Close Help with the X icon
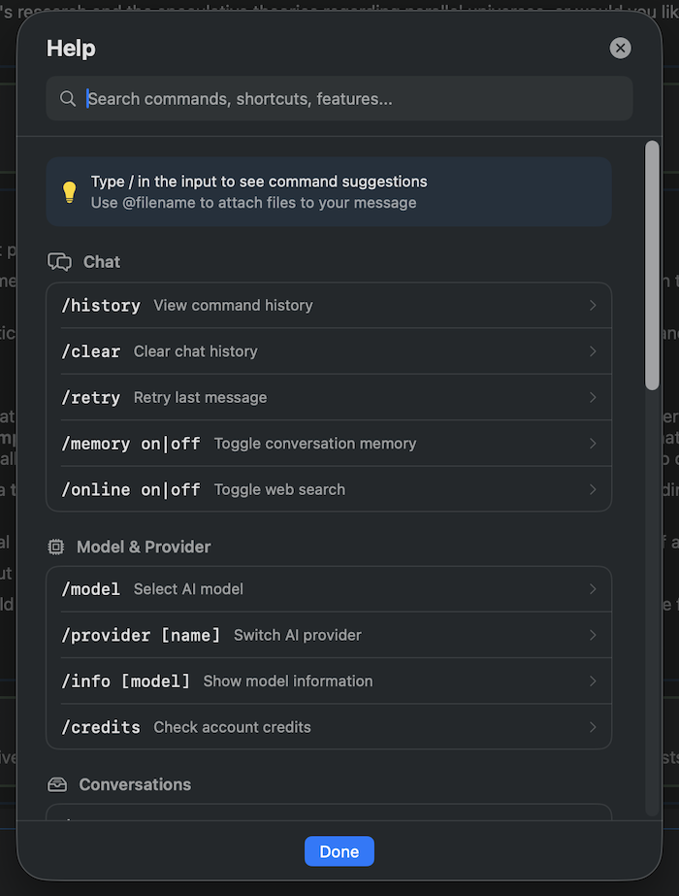Image resolution: width=679 pixels, height=896 pixels. pyautogui.click(x=621, y=49)
